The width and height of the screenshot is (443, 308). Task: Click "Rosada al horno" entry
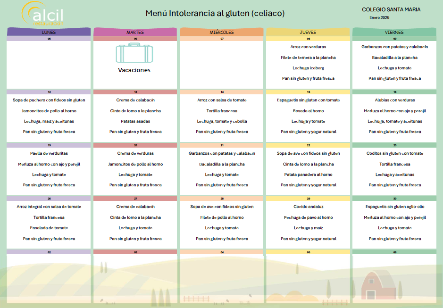tap(308, 111)
